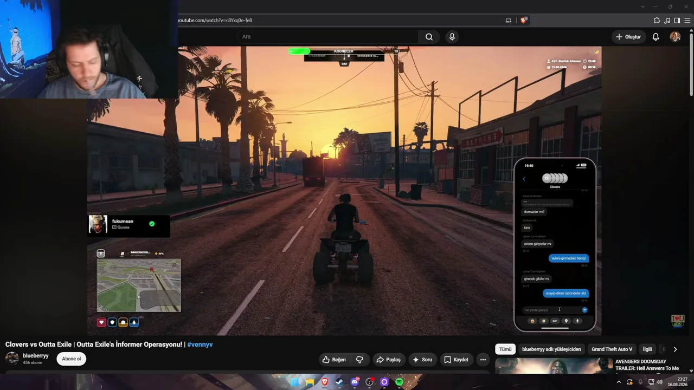The width and height of the screenshot is (694, 390).
Task: Click the Oluştur create button
Action: (x=628, y=37)
